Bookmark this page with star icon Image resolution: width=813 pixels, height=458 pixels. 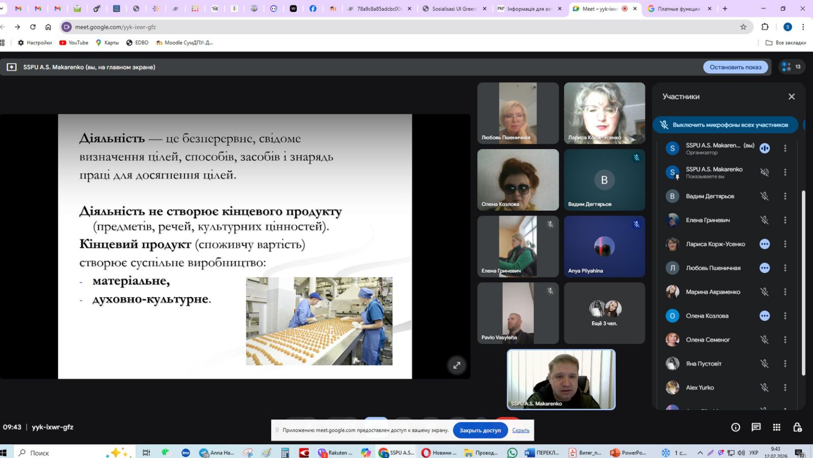pyautogui.click(x=743, y=27)
